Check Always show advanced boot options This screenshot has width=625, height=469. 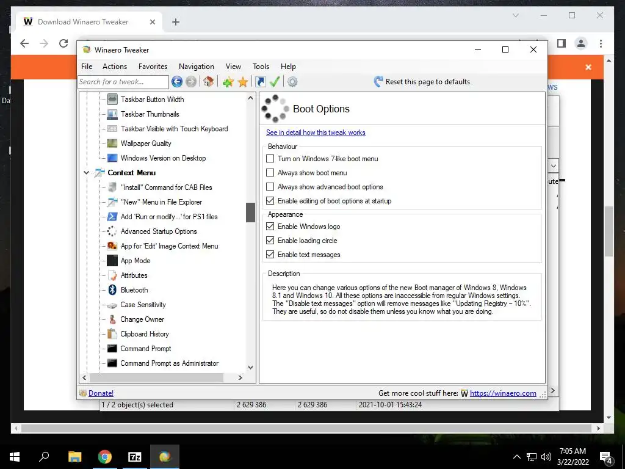click(270, 186)
